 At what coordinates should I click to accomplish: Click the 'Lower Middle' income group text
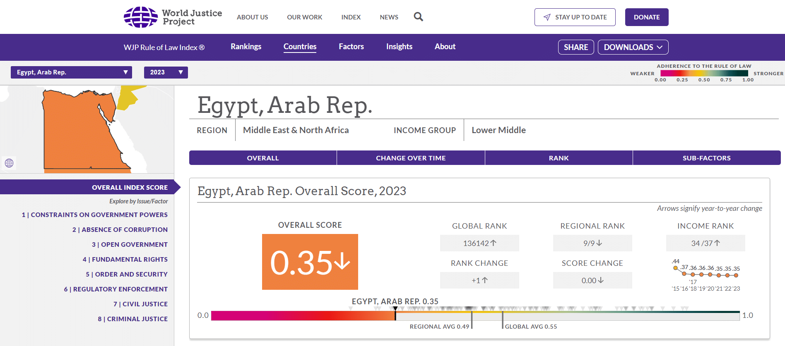(x=498, y=130)
